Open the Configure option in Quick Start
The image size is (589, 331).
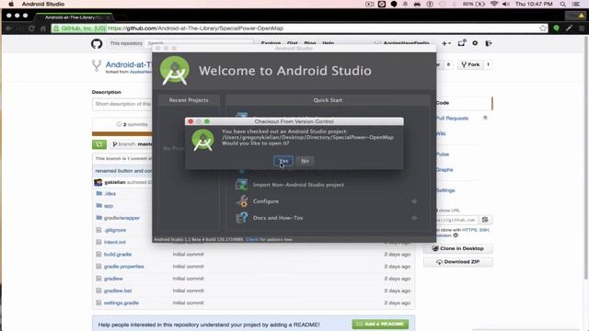[x=266, y=201]
